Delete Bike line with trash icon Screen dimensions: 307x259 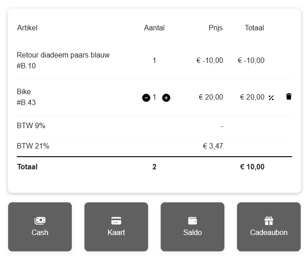[x=288, y=96]
